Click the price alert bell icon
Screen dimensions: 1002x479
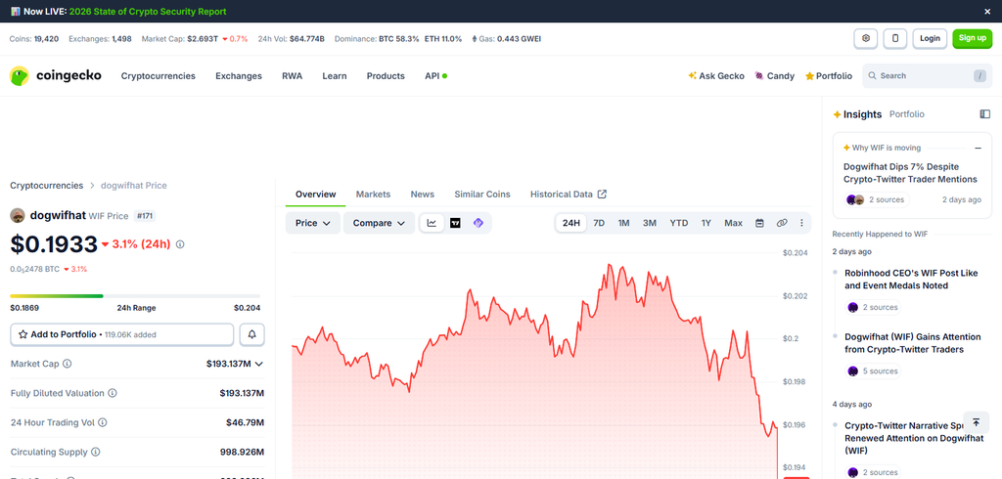(x=251, y=334)
